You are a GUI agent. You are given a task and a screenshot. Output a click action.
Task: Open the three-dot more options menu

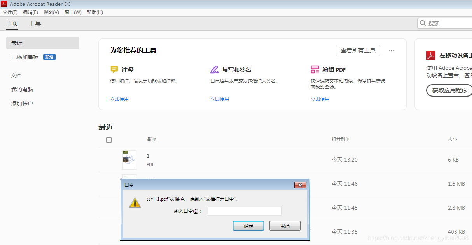pos(392,51)
